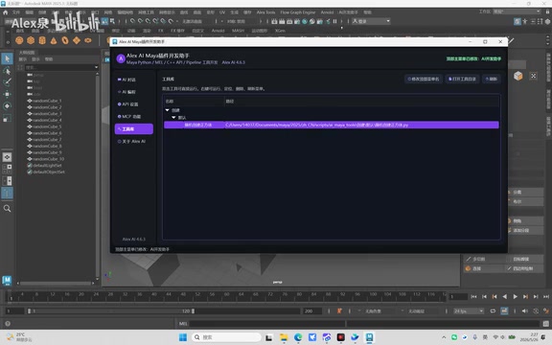Viewport: 552px width, 345px height.
Task: Create a polygon cone from shelf
Action: point(54,40)
